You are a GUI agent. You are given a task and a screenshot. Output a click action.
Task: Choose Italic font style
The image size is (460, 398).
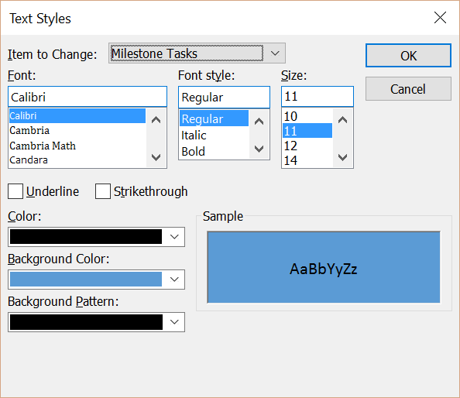[215, 135]
